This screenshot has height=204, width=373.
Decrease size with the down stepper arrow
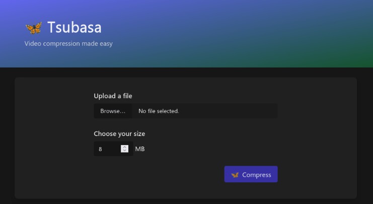[124, 151]
